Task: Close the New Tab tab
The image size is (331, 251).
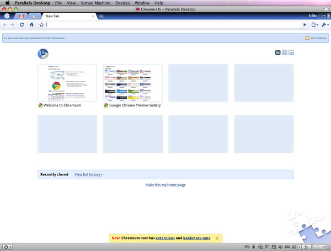Action: [x=93, y=16]
